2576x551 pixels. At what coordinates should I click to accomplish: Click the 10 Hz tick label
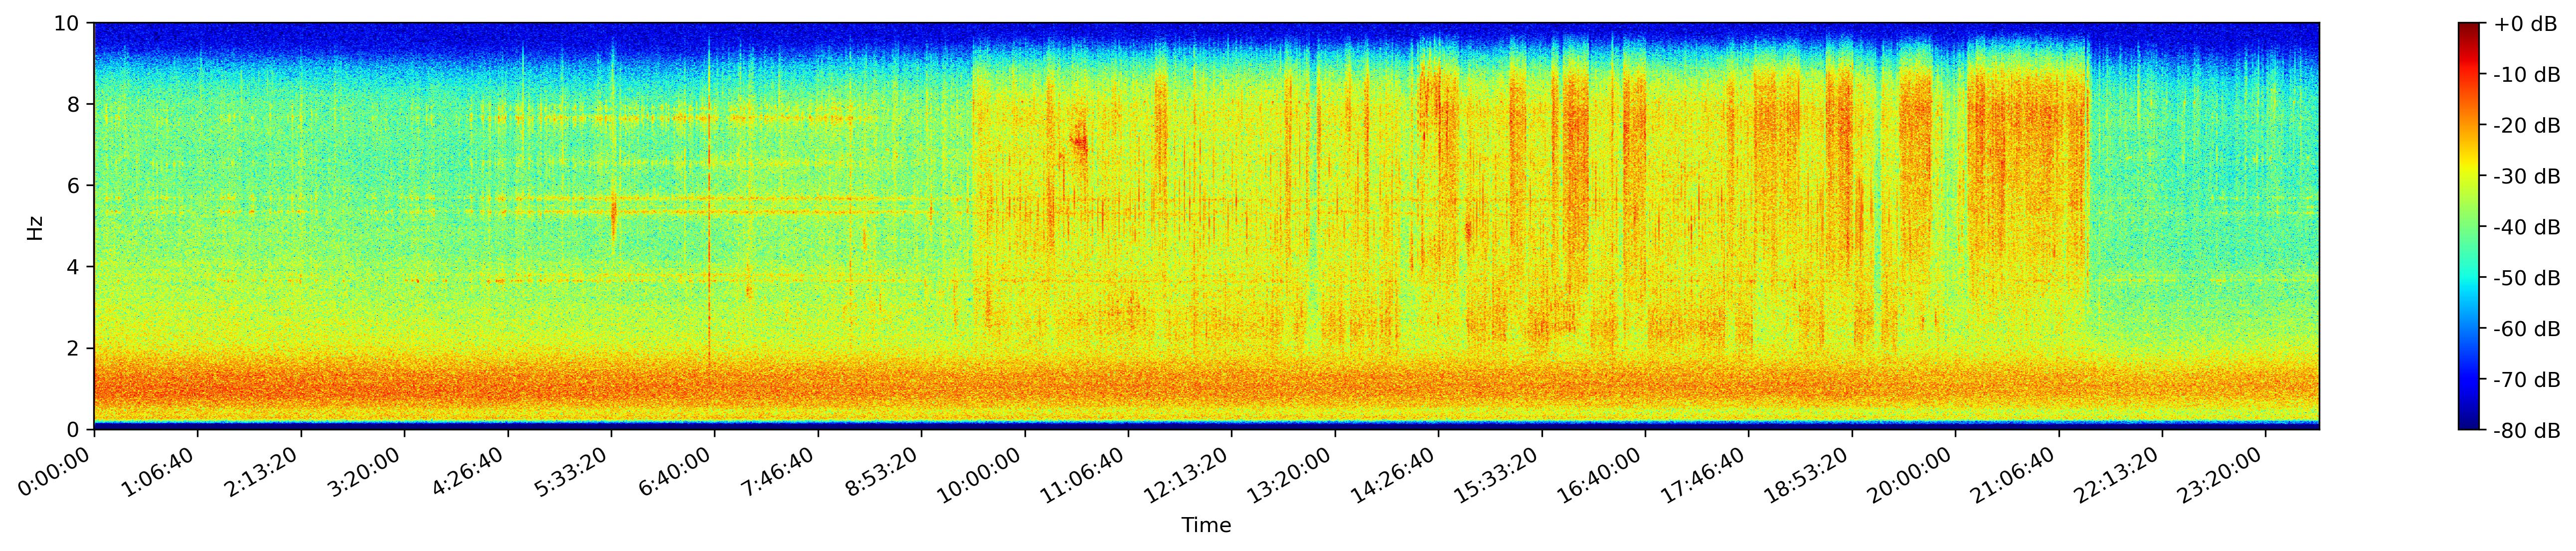[67, 23]
